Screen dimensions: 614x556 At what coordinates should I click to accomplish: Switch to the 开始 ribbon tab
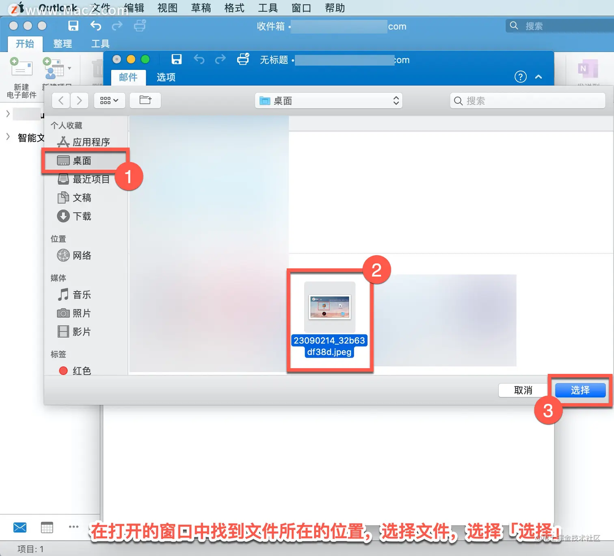(x=25, y=43)
